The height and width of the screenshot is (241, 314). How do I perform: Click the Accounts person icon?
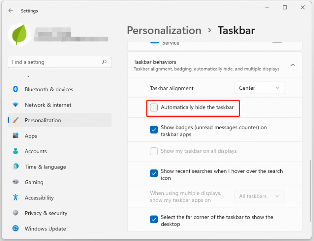click(x=15, y=151)
